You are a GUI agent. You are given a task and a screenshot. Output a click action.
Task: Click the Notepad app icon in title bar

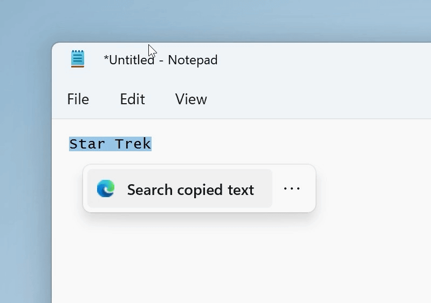78,59
